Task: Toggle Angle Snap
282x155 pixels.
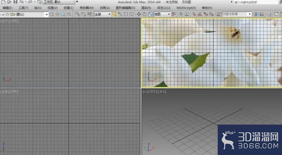Action: pyautogui.click(x=200, y=14)
